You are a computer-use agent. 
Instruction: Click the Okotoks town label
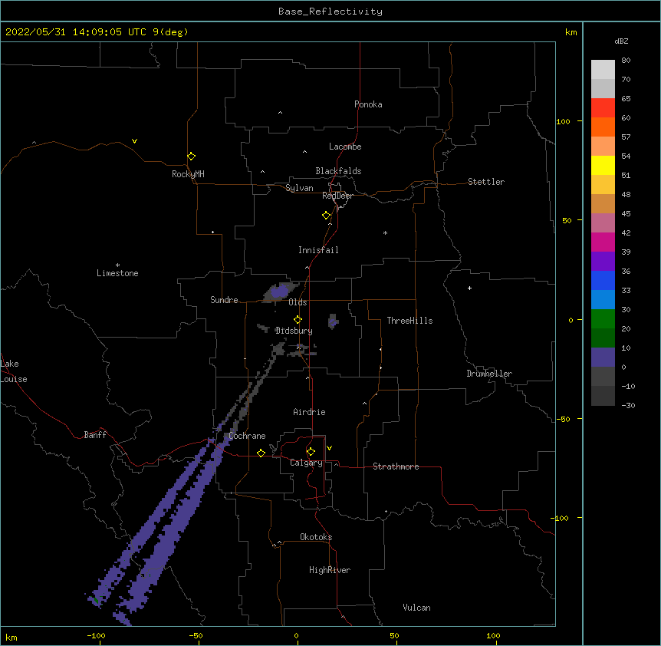tap(316, 537)
